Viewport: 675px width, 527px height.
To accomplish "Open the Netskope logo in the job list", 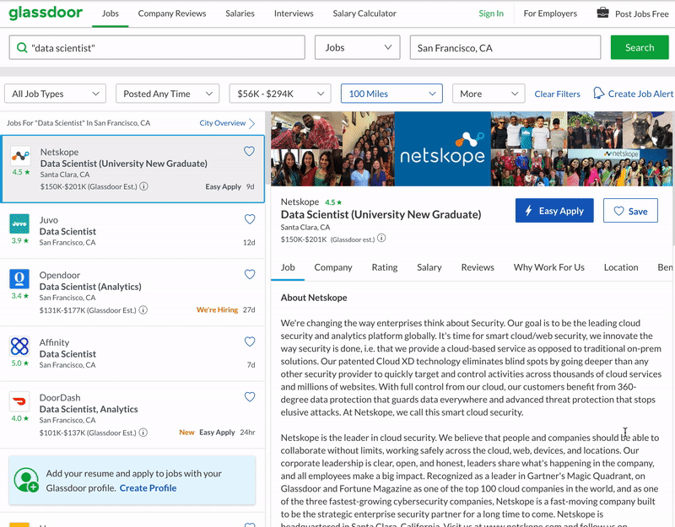I will tap(20, 156).
